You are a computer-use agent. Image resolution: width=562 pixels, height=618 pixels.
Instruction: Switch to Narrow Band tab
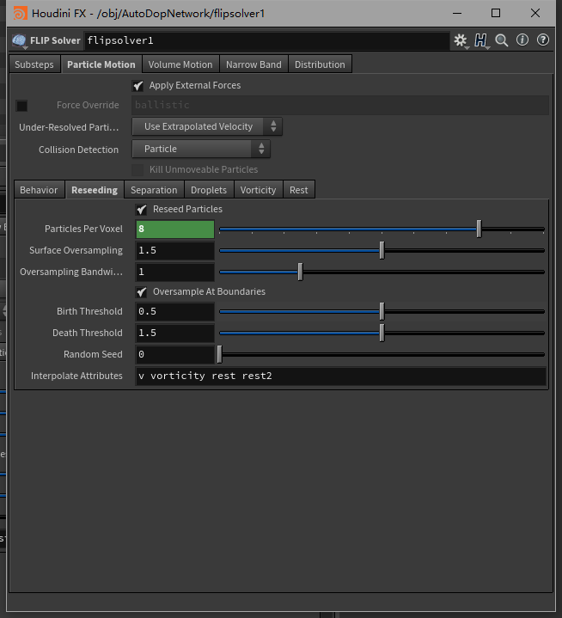tap(254, 64)
